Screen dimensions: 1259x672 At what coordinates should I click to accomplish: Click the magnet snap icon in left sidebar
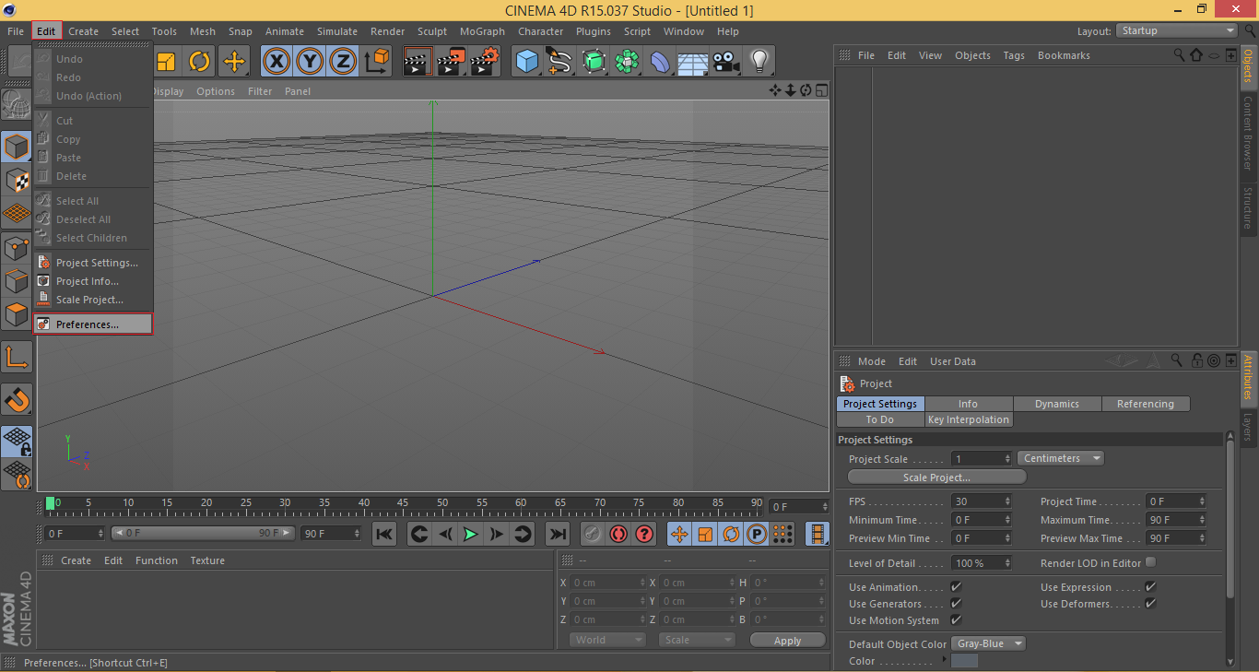tap(17, 399)
